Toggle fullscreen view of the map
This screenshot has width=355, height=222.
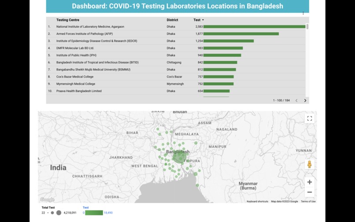310,118
